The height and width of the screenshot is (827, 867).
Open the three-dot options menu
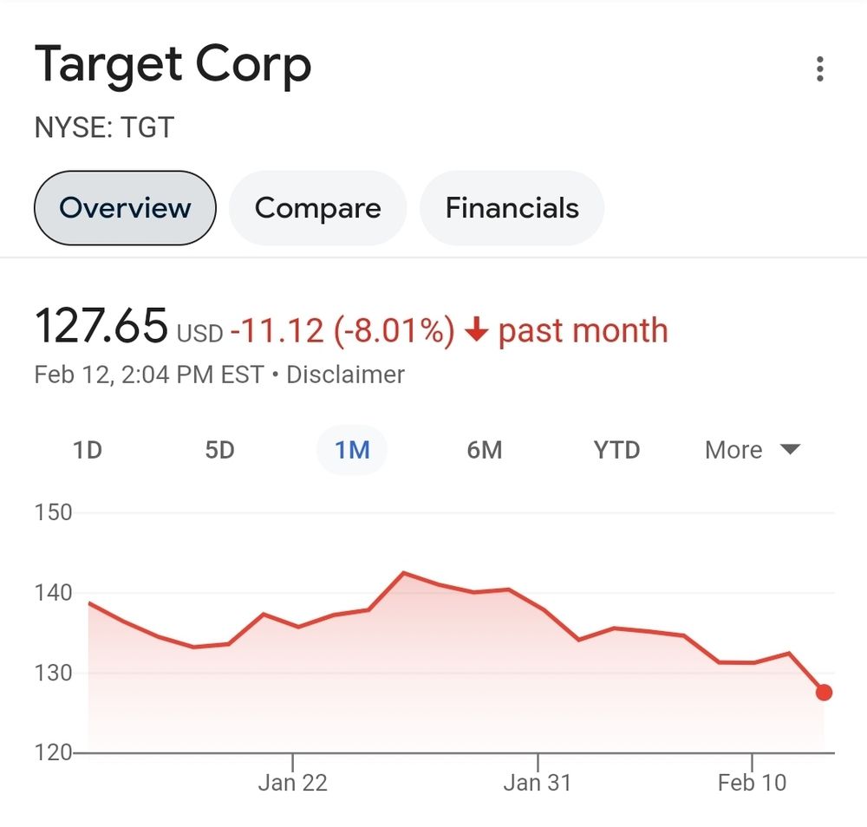pyautogui.click(x=820, y=67)
